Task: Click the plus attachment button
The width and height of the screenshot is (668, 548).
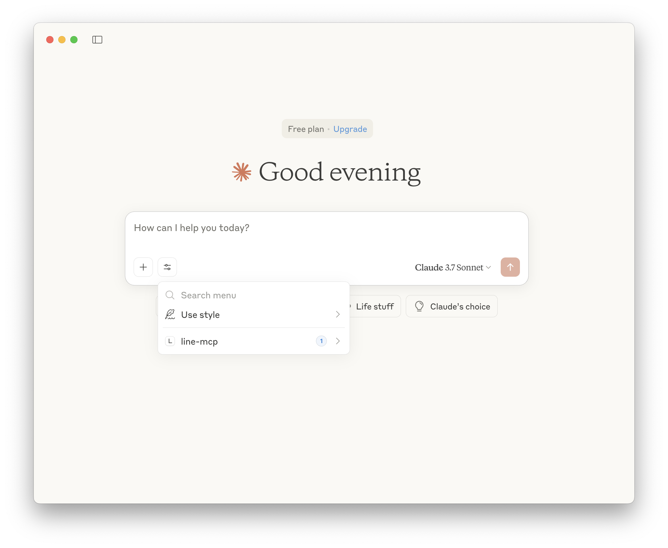Action: pos(143,267)
